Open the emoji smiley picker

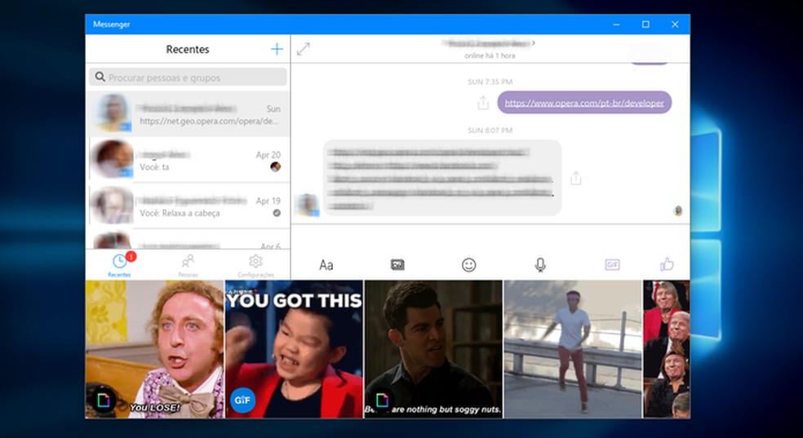pos(468,264)
